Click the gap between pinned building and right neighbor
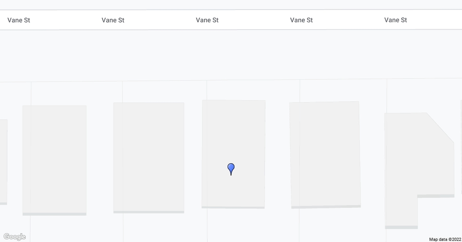 (277, 154)
